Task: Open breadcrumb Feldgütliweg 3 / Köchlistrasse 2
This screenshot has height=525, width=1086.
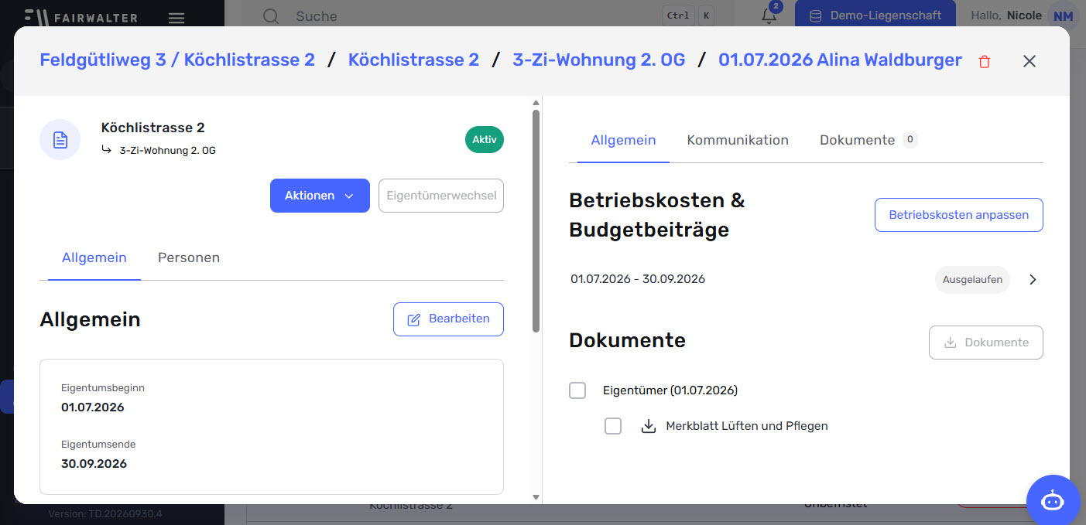Action: pos(177,60)
